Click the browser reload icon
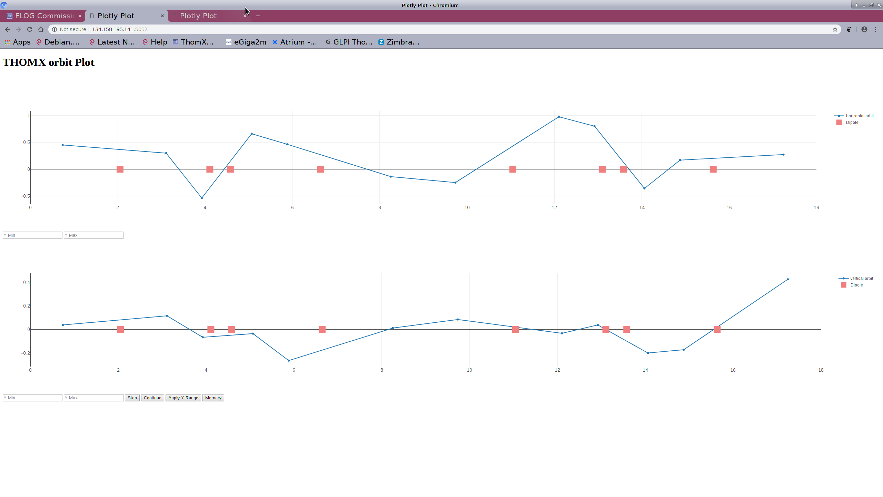The width and height of the screenshot is (883, 497). point(30,29)
